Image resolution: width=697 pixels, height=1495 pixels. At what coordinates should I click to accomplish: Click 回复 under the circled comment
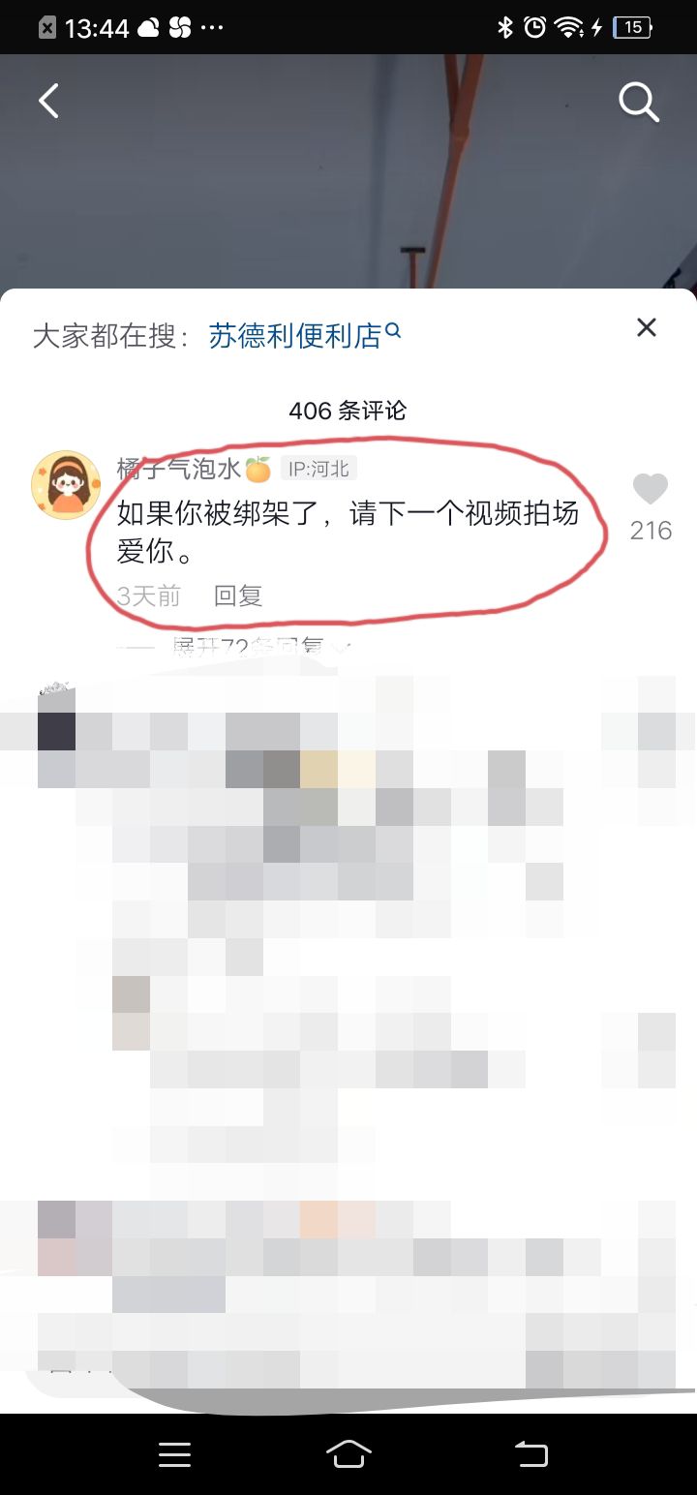[238, 595]
